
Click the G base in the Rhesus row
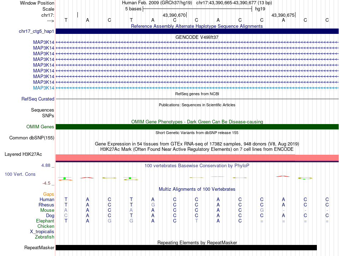[153, 205]
